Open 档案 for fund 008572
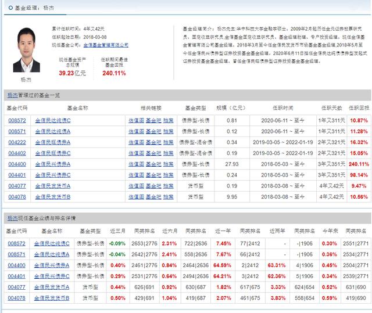The width and height of the screenshot is (372, 313). tap(169, 121)
